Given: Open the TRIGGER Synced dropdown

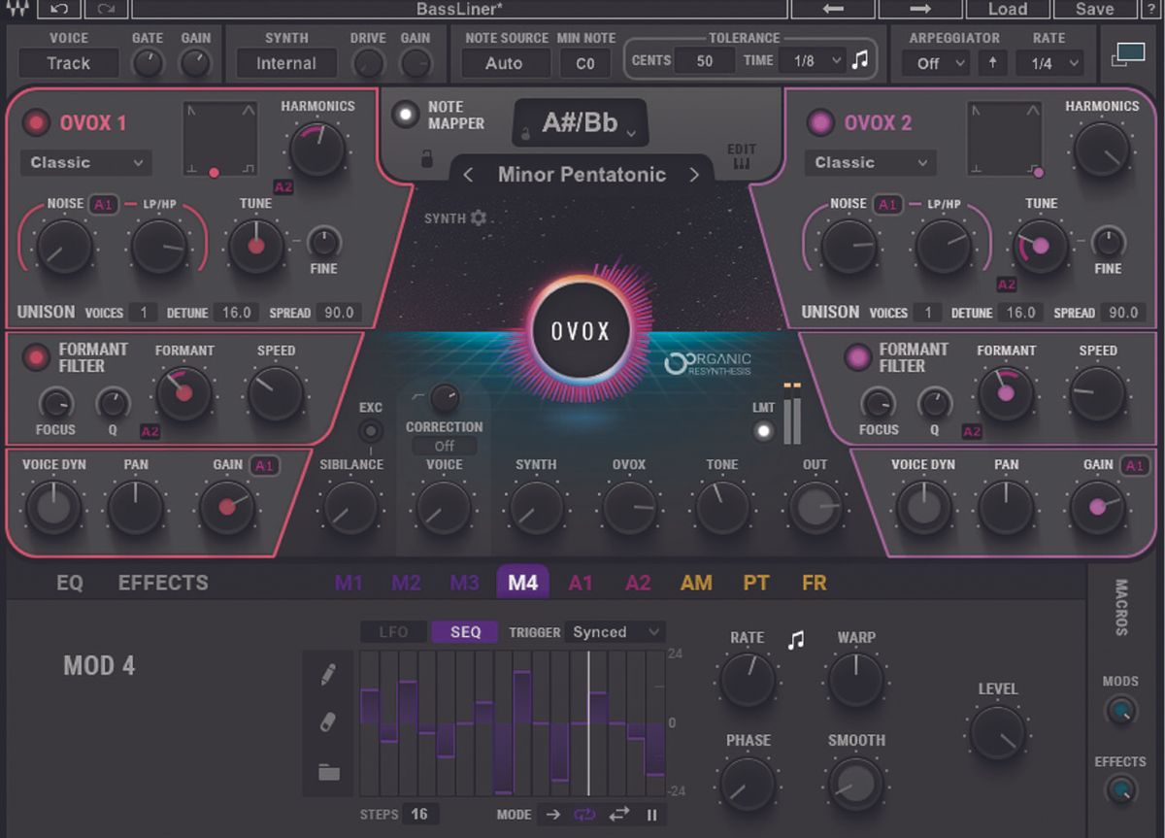Looking at the screenshot, I should coord(615,631).
